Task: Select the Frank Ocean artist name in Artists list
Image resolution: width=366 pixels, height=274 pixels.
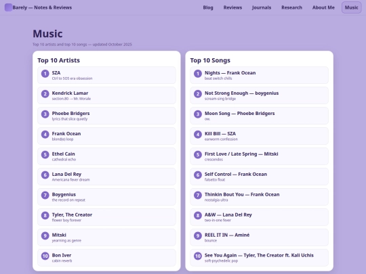Action: click(66, 133)
